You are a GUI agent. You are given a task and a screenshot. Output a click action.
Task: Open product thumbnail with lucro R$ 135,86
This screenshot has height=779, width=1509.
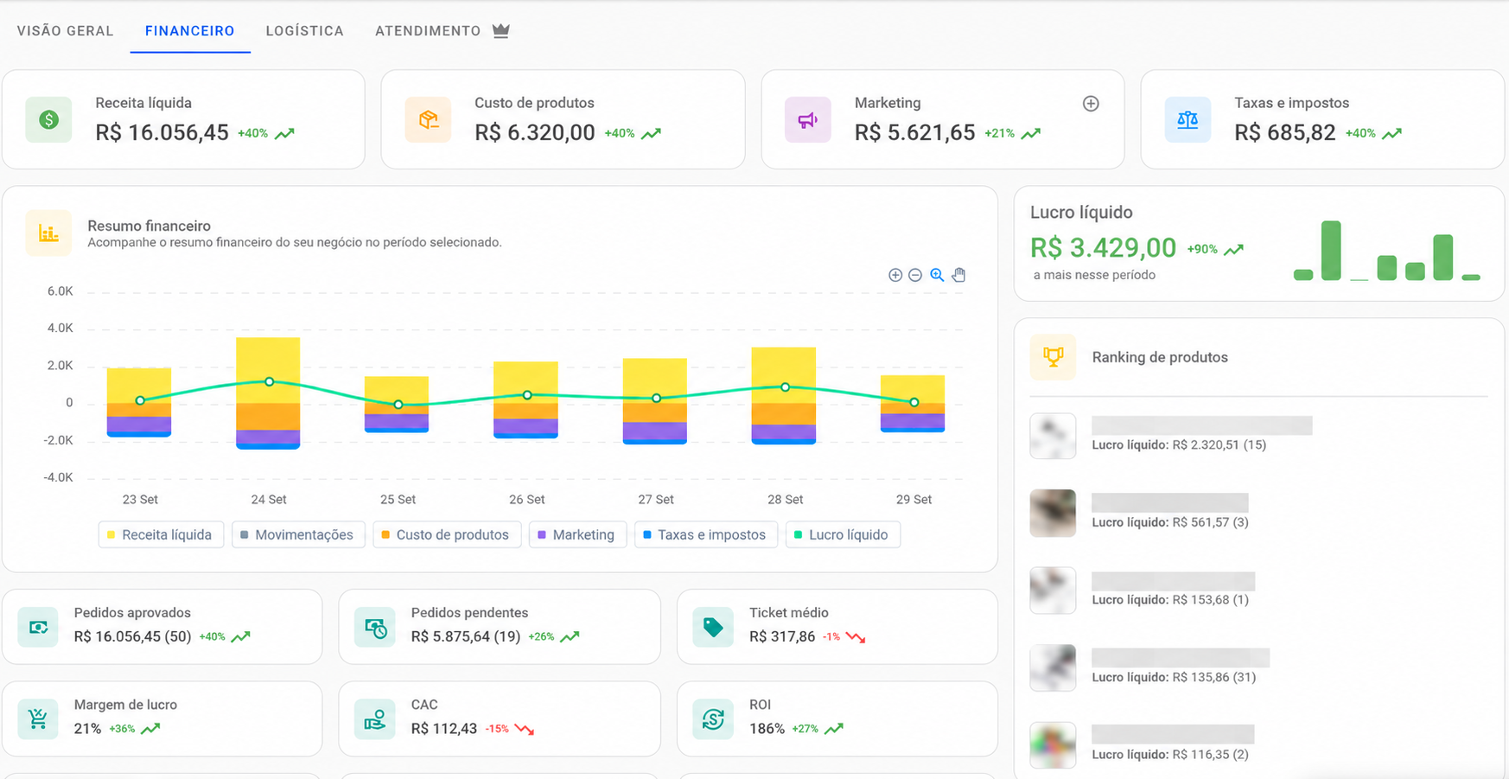(1053, 667)
